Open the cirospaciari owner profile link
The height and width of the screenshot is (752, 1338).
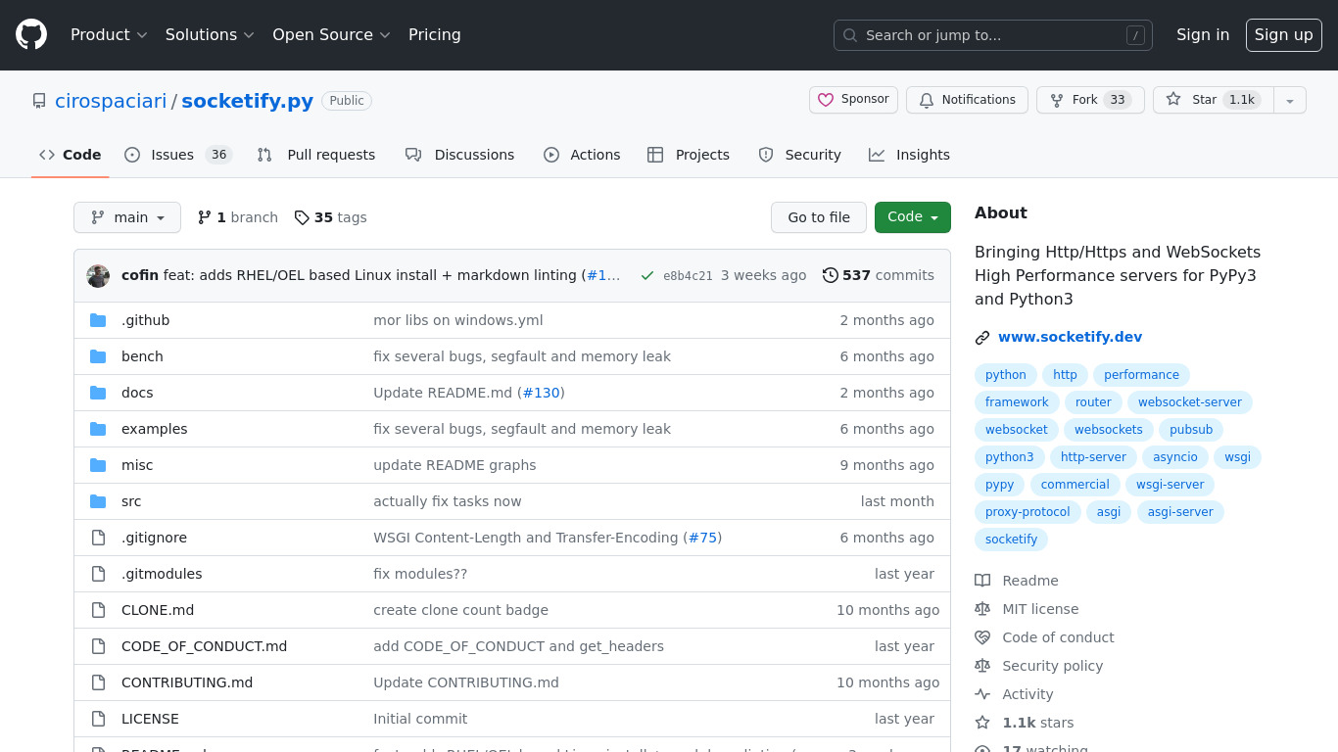pos(111,101)
